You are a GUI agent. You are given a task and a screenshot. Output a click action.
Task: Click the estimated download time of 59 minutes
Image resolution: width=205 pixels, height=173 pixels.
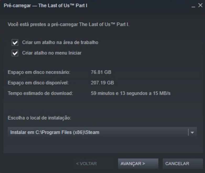[x=131, y=93]
